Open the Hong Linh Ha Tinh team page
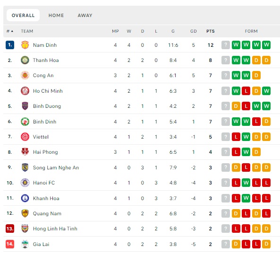Image resolution: width=280 pixels, height=255 pixels. pyautogui.click(x=55, y=229)
